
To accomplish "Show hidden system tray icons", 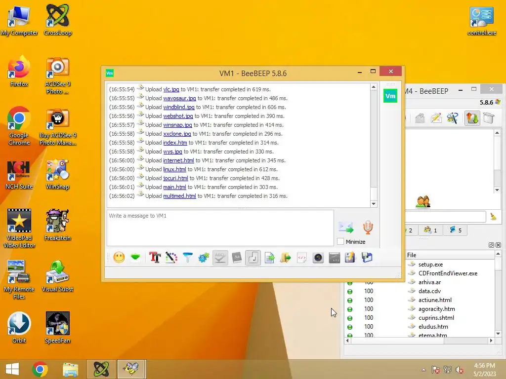I will tap(423, 370).
